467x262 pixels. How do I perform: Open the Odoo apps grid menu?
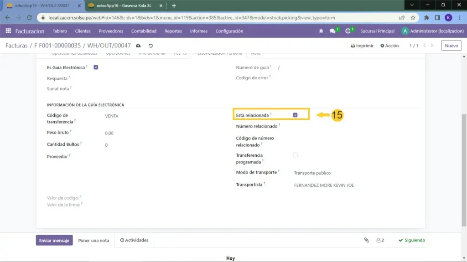[8, 31]
